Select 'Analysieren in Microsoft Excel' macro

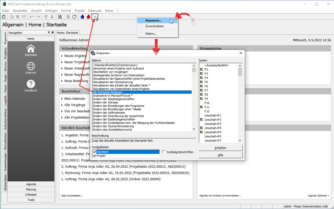tap(113, 96)
